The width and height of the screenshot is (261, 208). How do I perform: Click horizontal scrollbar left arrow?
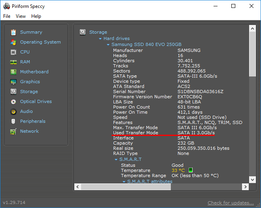78,187
